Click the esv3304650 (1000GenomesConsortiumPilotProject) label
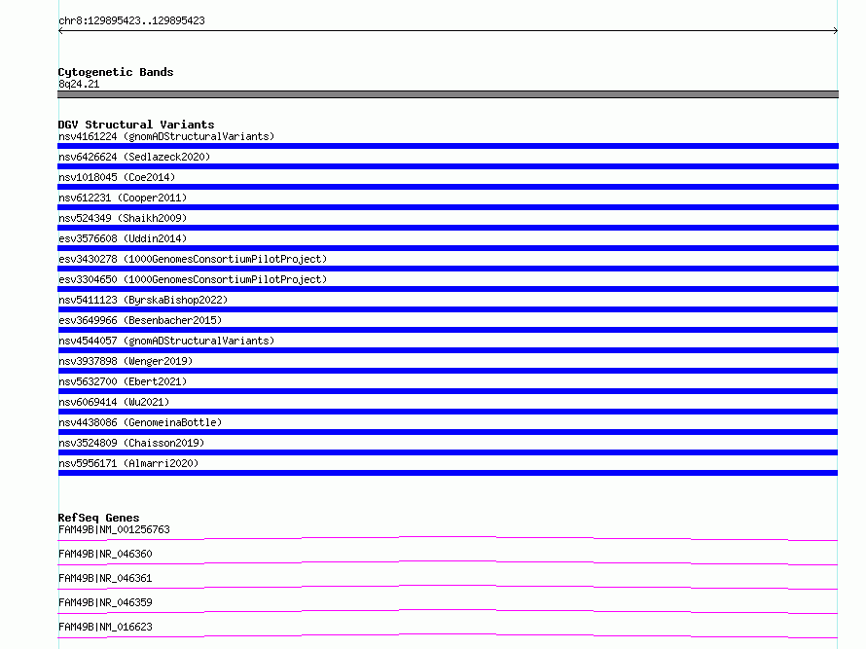 pyautogui.click(x=193, y=279)
